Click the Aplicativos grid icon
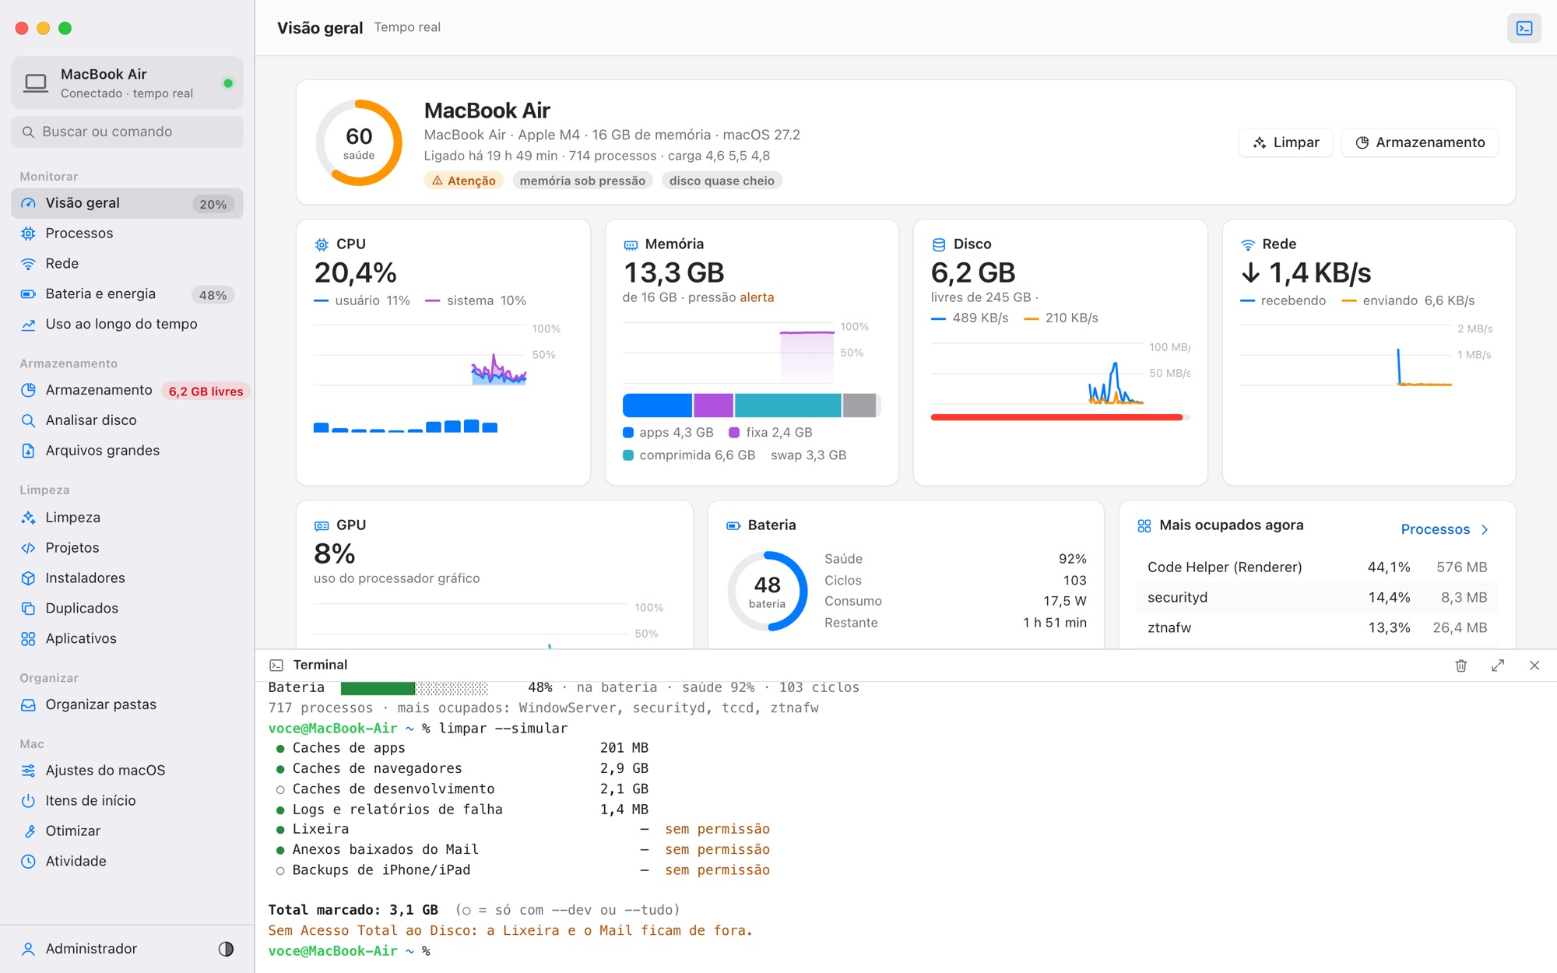The image size is (1557, 973). 29,639
